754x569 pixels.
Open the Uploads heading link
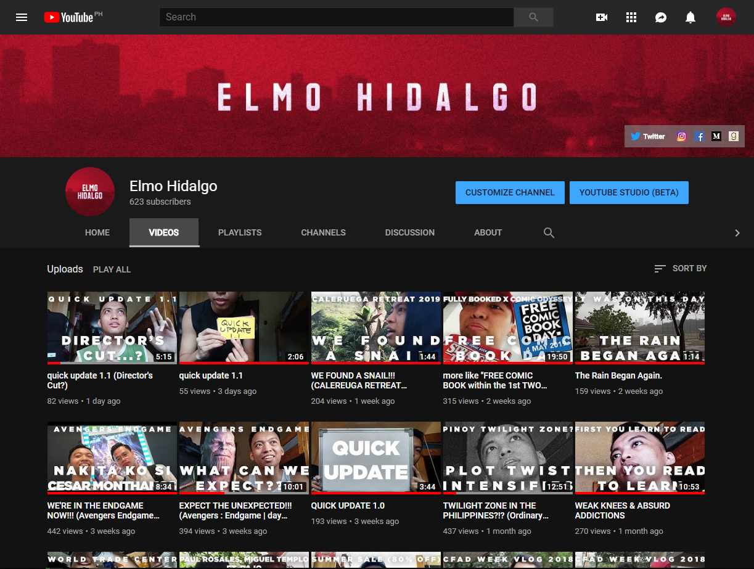click(x=65, y=269)
